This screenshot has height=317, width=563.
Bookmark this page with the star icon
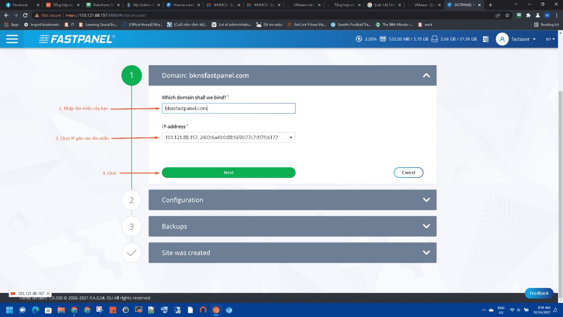pos(507,15)
